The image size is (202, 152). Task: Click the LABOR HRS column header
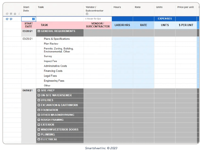tap(122, 25)
